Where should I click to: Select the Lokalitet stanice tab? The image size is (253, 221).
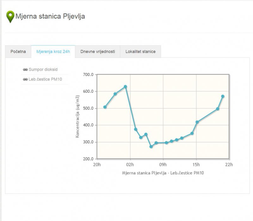coord(140,51)
